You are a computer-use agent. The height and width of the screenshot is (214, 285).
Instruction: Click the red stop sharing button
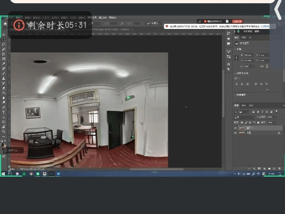pos(237,21)
